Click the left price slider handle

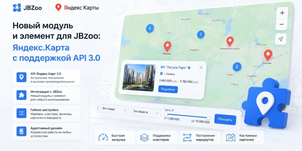tap(166, 114)
